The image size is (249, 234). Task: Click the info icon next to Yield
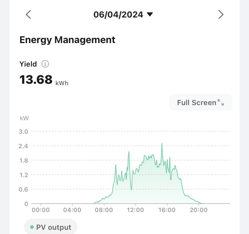tap(45, 64)
